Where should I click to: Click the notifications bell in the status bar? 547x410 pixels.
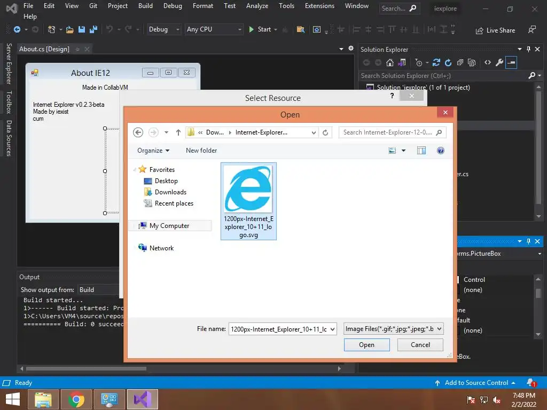pyautogui.click(x=532, y=383)
